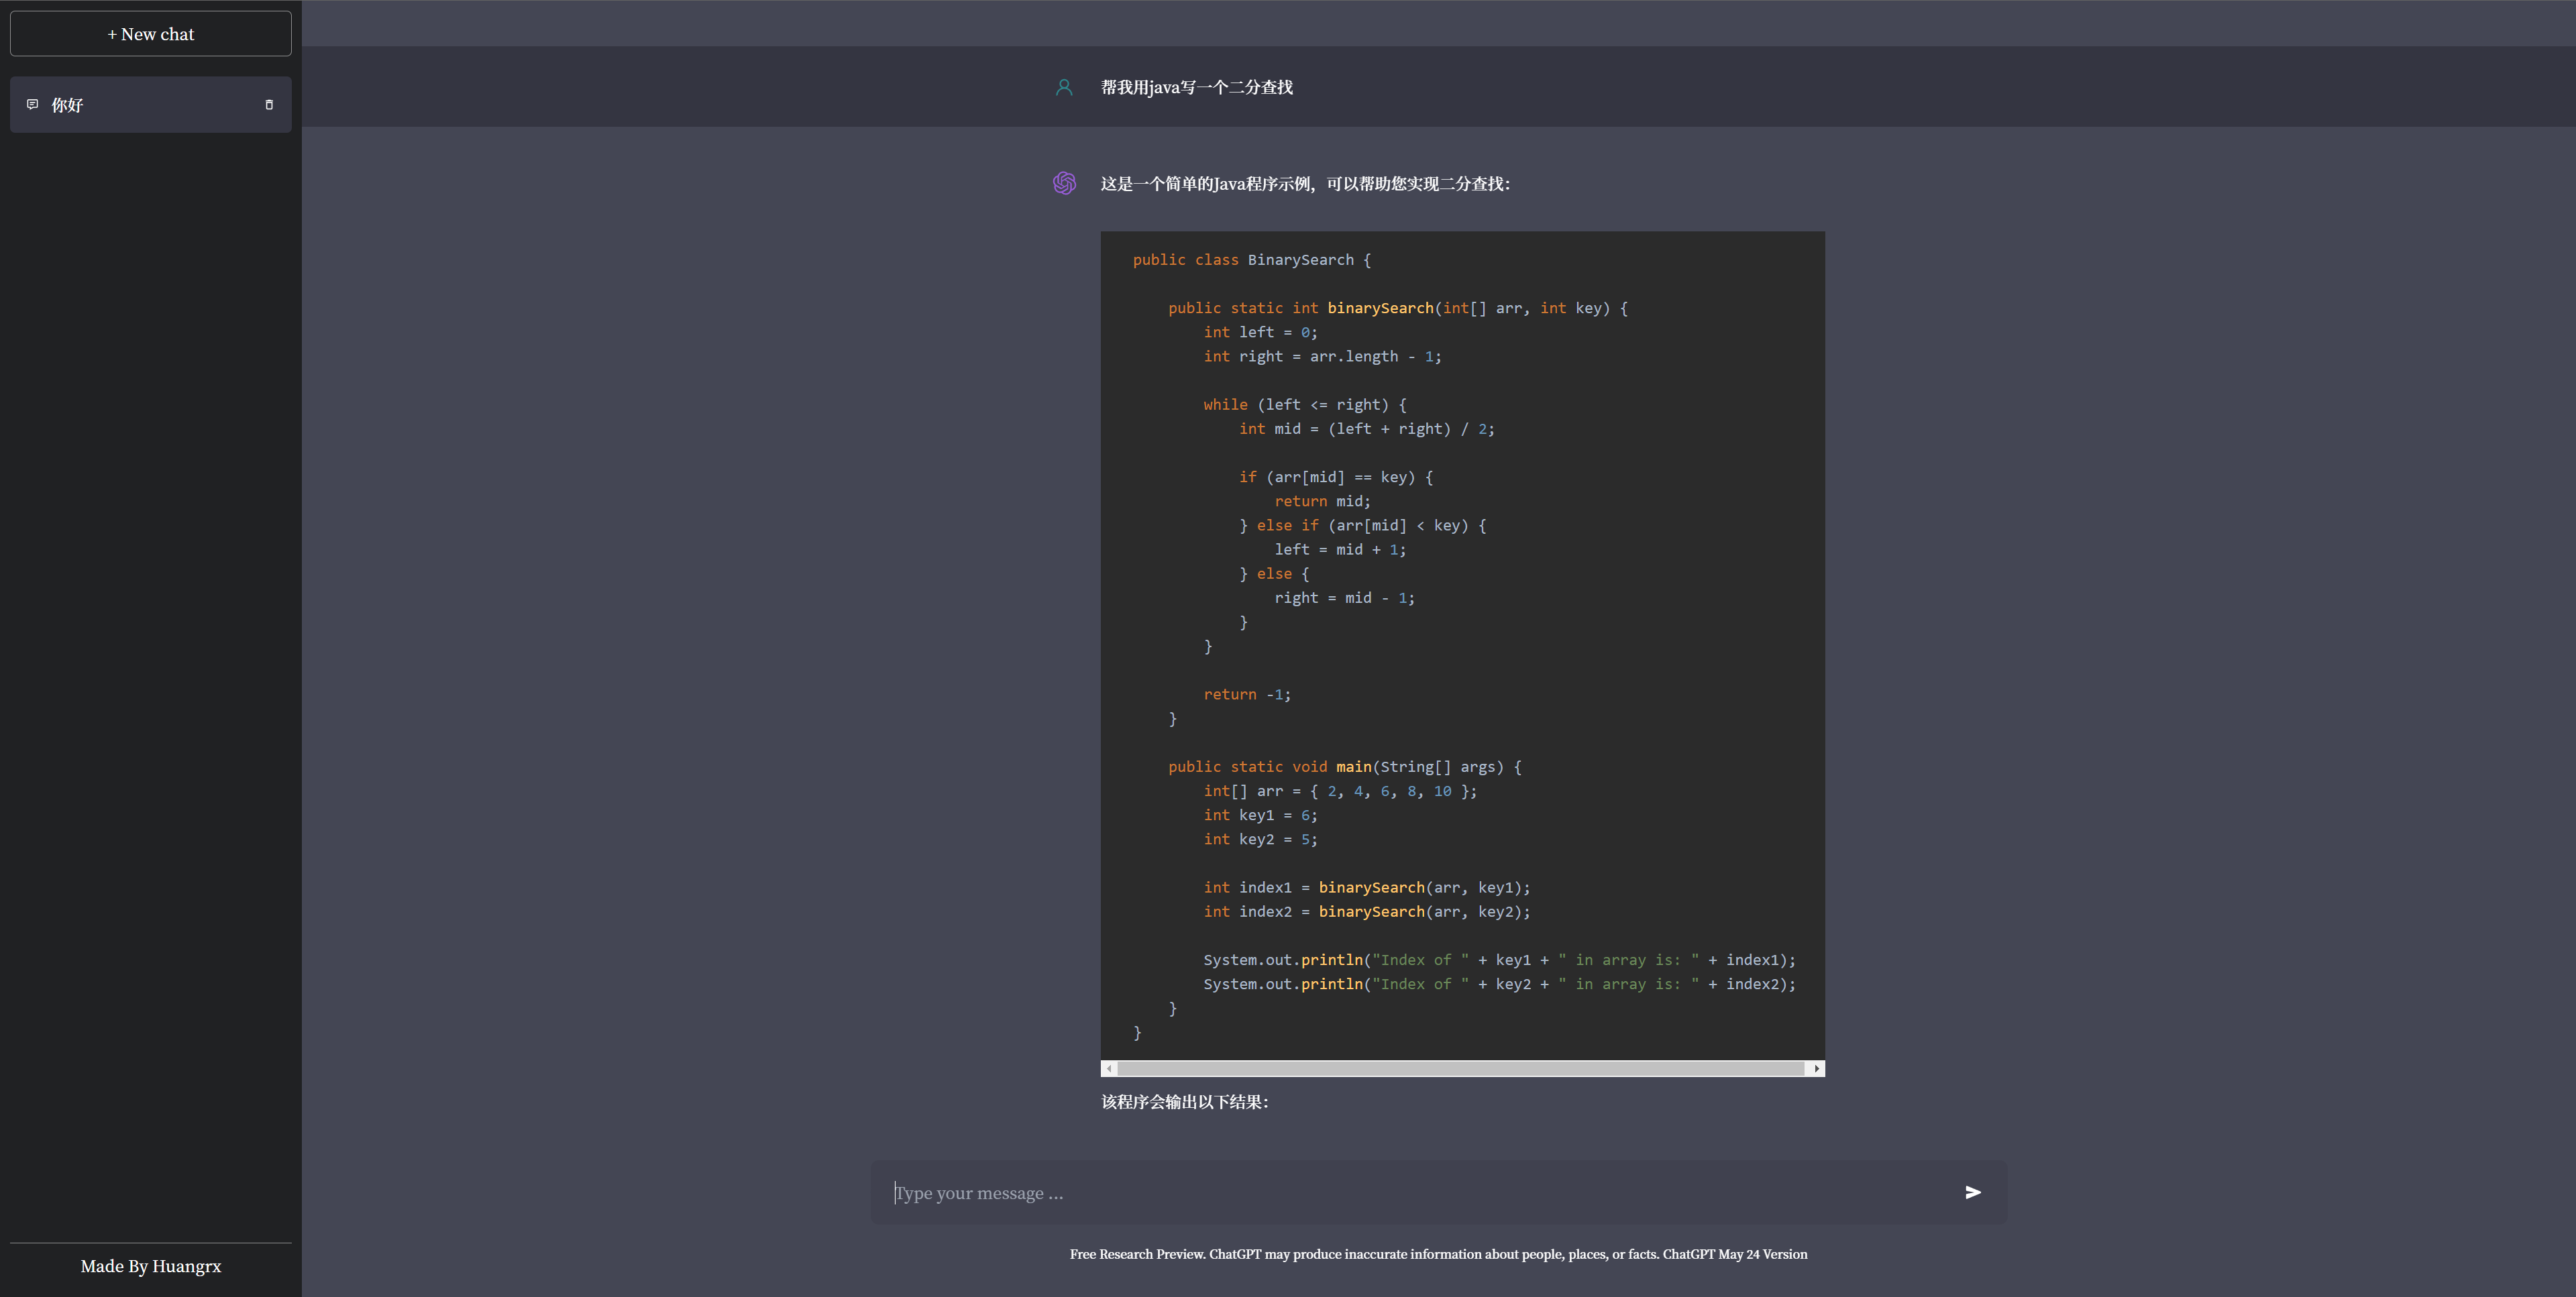The height and width of the screenshot is (1297, 2576).
Task: Click the 'int key1 = 6;' line
Action: [1260, 815]
